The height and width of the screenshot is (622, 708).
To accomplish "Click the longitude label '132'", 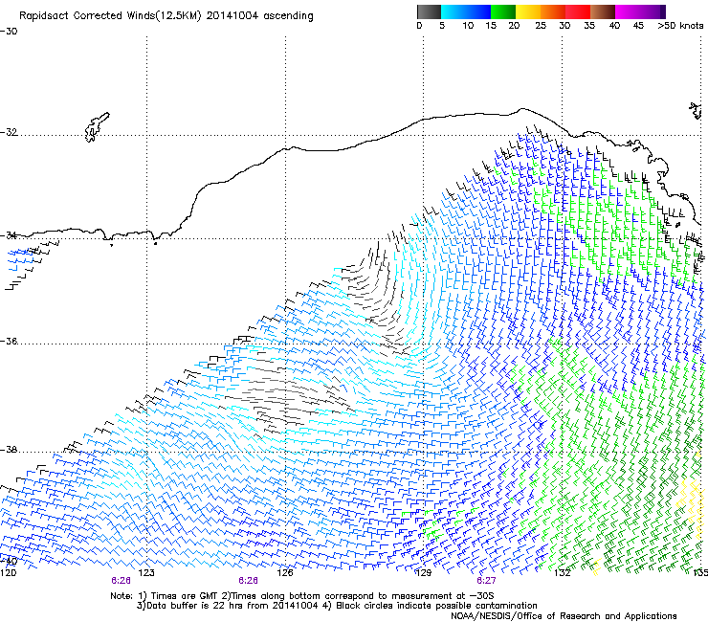I will pos(562,573).
